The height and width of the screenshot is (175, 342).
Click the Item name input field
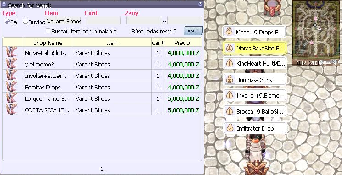(x=63, y=21)
